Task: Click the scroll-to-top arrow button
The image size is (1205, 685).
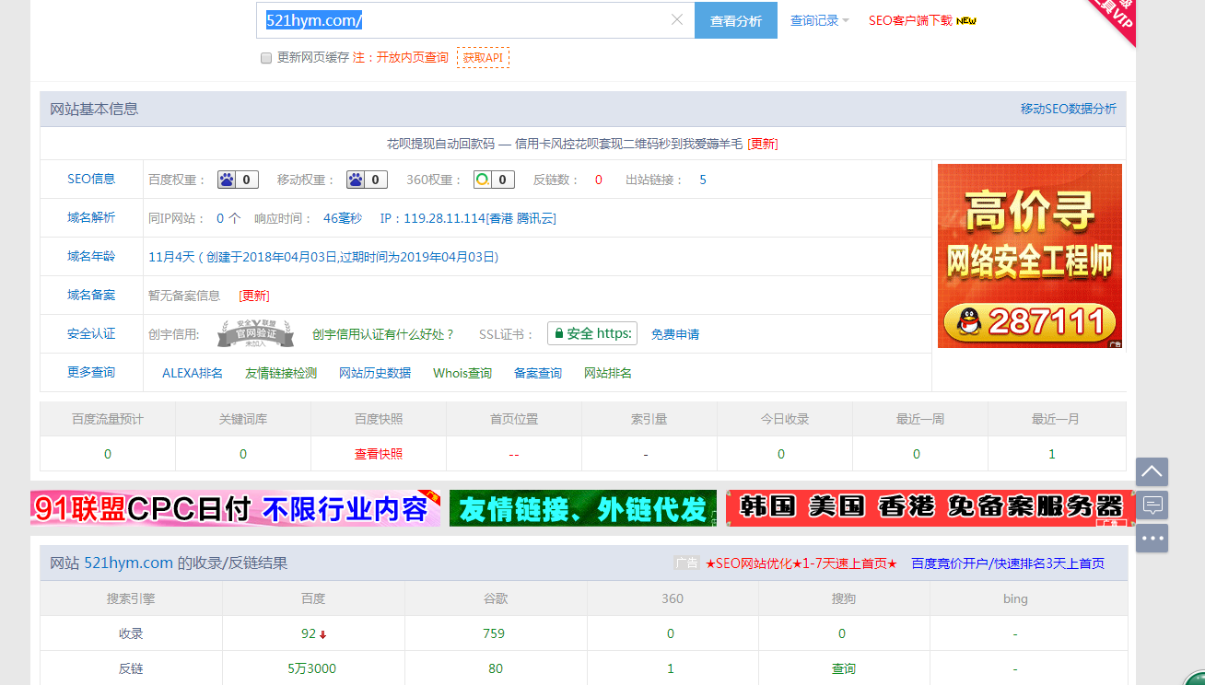Action: (x=1152, y=472)
